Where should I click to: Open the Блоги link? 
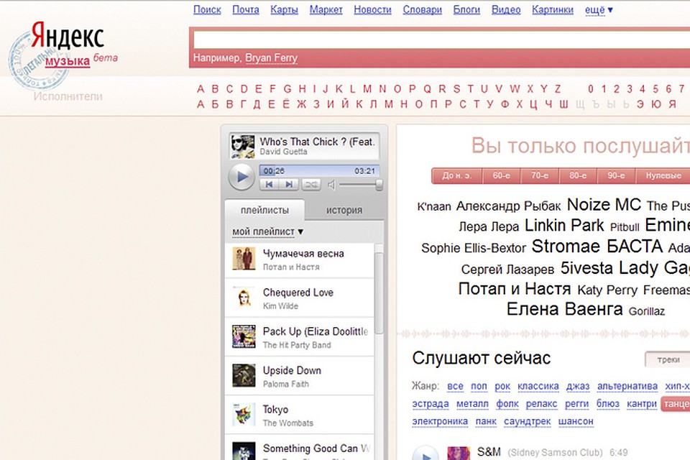[466, 9]
